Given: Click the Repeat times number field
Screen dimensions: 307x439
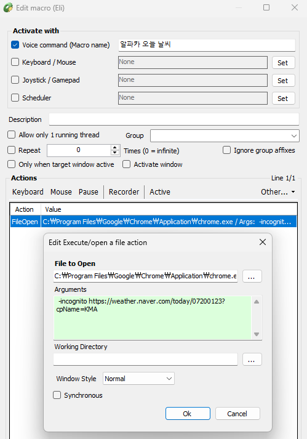Looking at the screenshot, I should click(79, 150).
